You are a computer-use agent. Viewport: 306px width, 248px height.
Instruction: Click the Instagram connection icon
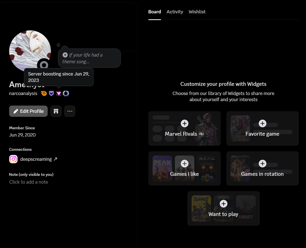13,159
